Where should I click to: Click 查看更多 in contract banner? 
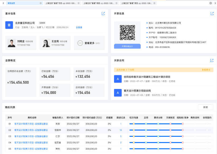tap(206, 70)
